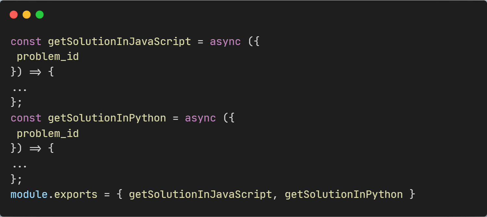The height and width of the screenshot is (217, 487).
Task: Click the closing brace of module.exports
Action: [x=412, y=194]
